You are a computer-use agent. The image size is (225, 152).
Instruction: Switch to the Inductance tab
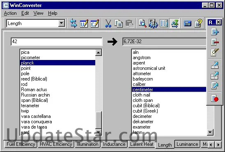point(114,144)
